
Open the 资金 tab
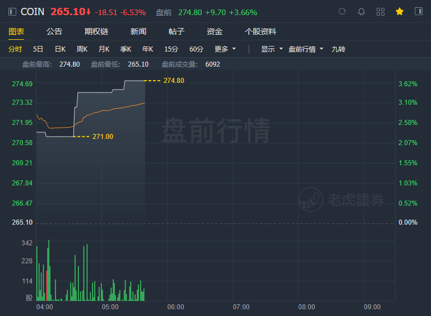pyautogui.click(x=215, y=31)
